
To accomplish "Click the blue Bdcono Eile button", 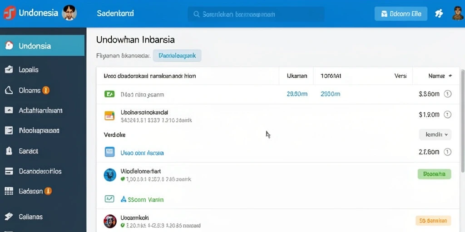I will pyautogui.click(x=401, y=14).
